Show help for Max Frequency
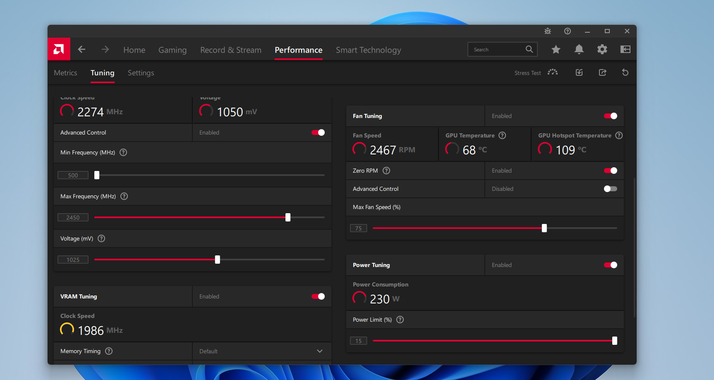Viewport: 714px width, 380px height. (124, 196)
